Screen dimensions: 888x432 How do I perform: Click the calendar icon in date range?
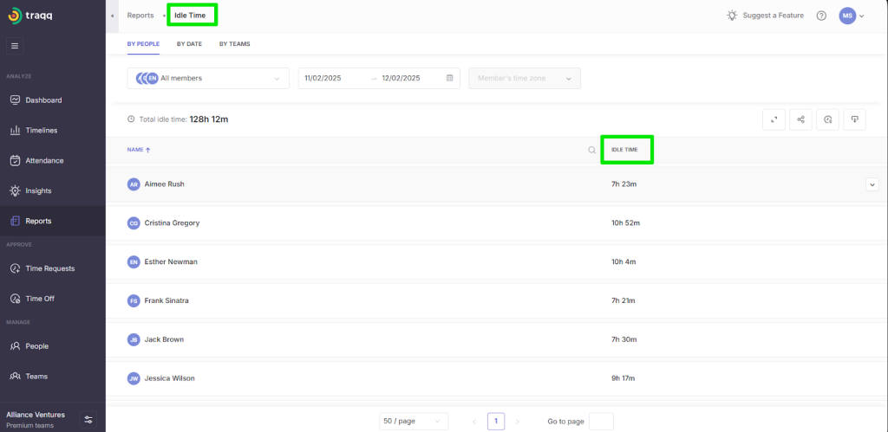pos(449,78)
